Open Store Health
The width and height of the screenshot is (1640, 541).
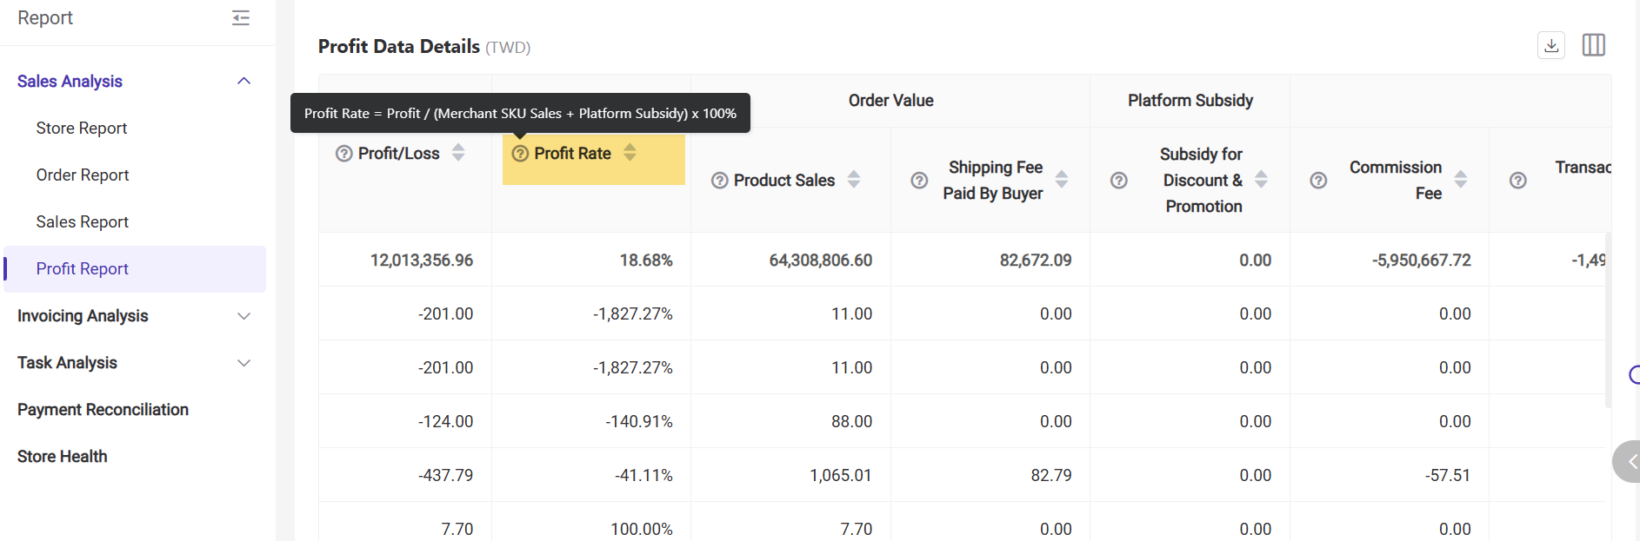coord(63,457)
